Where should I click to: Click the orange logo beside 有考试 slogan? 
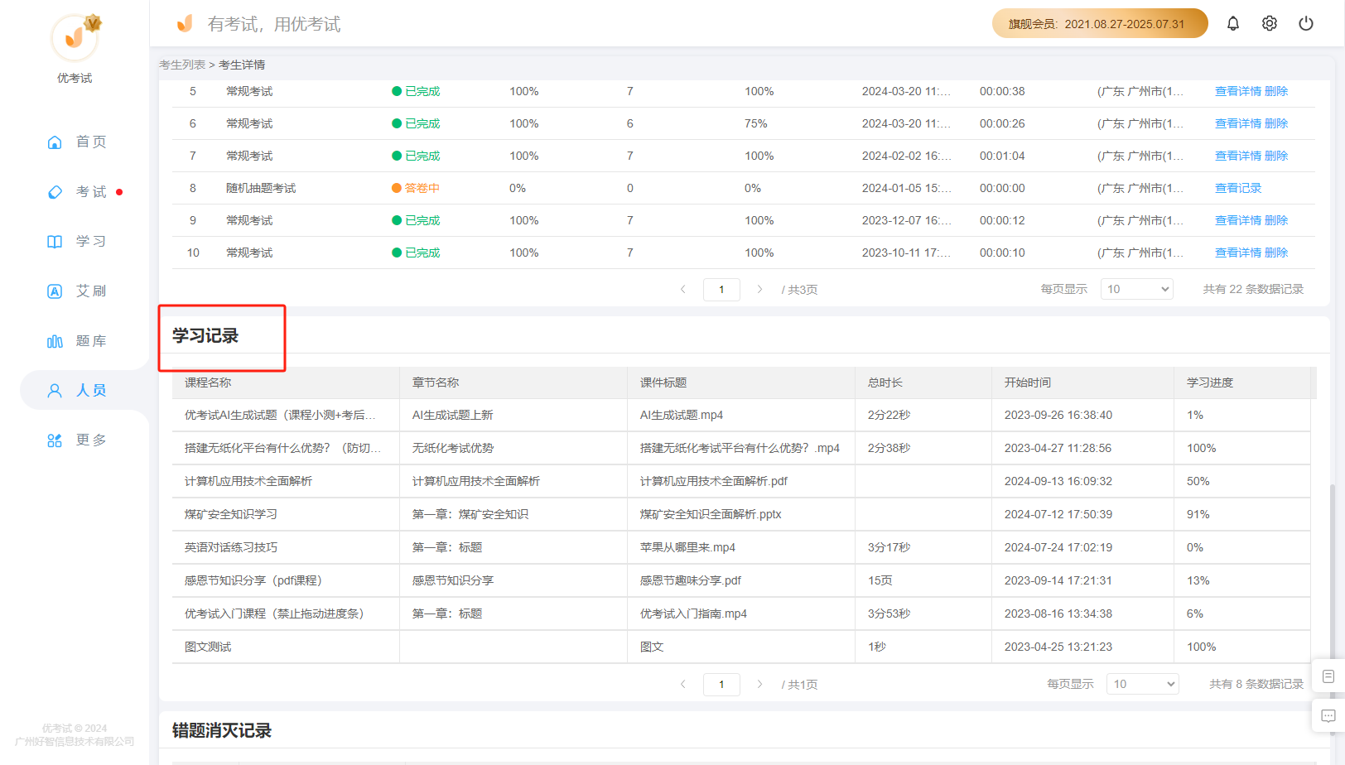click(185, 24)
